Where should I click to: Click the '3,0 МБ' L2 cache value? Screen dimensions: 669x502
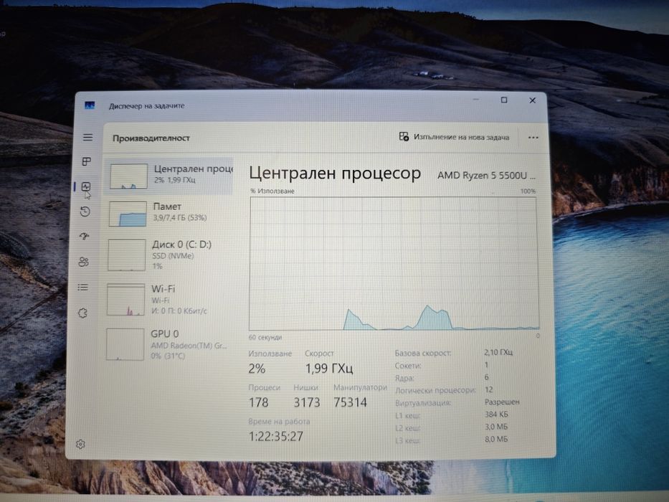pos(496,427)
